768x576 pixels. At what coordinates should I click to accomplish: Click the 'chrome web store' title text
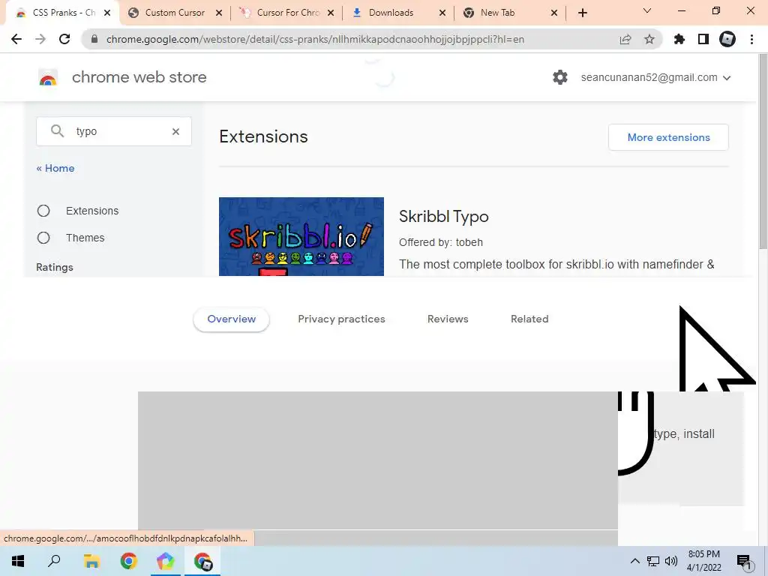click(139, 77)
